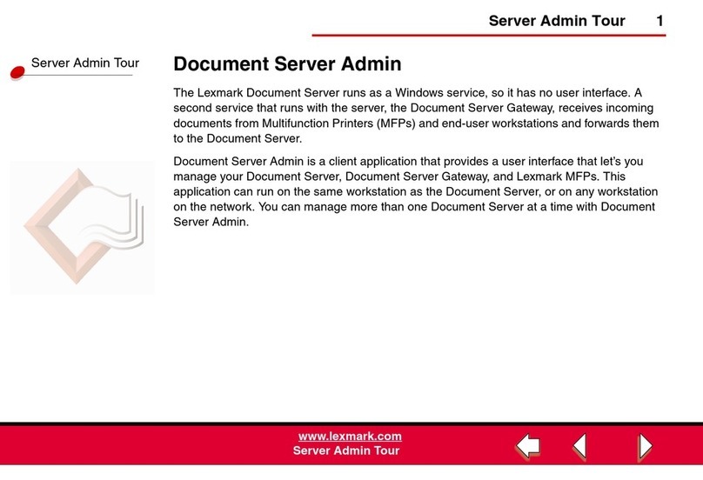Click the red bullet beside Server Admin Tour
Viewport: 703px width, 480px height.
point(17,72)
